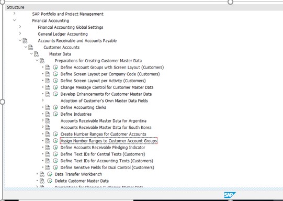Open documentation icon for Assign Number Ranges row
Viewport: 283px width, 201px height.
[x=48, y=141]
